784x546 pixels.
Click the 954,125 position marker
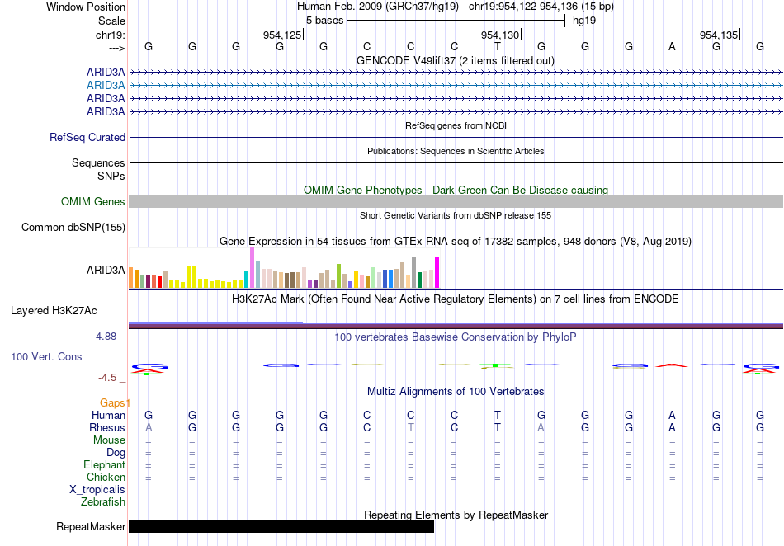(x=282, y=35)
